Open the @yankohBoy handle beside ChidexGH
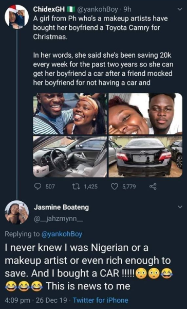The width and height of the screenshot is (187, 309). tap(98, 9)
